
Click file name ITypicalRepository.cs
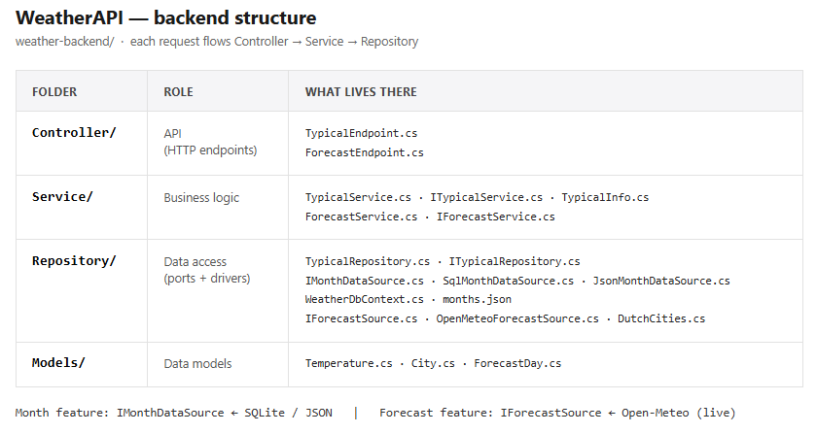coord(515,261)
